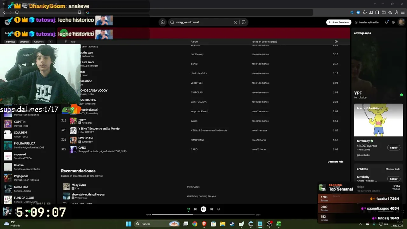Sort tracks by Álbum column
The width and height of the screenshot is (407, 229).
tap(194, 42)
